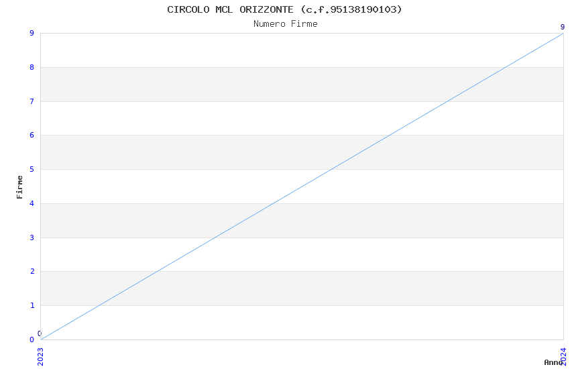Click the y-axis tick label 3
The image size is (570, 369).
point(32,238)
